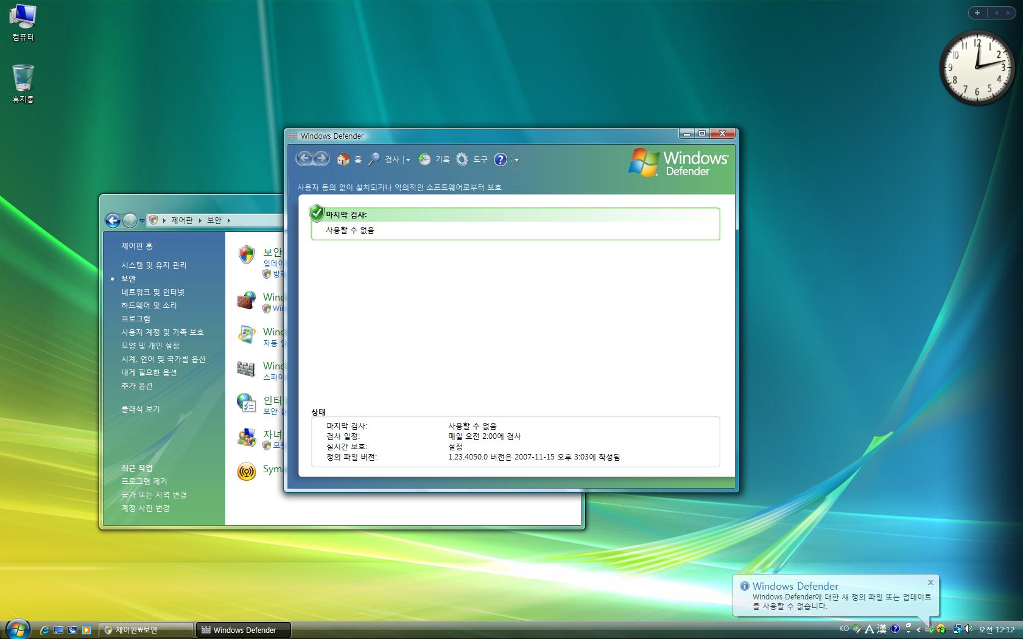Toggle Korean/English mode with the A button
This screenshot has height=639, width=1023.
tap(869, 629)
